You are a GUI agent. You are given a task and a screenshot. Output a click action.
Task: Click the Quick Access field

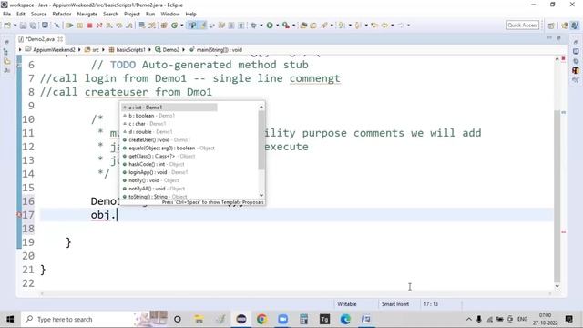click(x=522, y=26)
